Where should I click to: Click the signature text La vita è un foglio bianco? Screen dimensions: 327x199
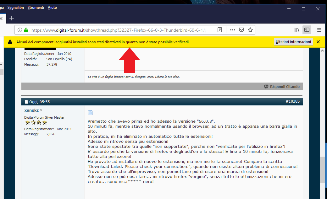134,77
